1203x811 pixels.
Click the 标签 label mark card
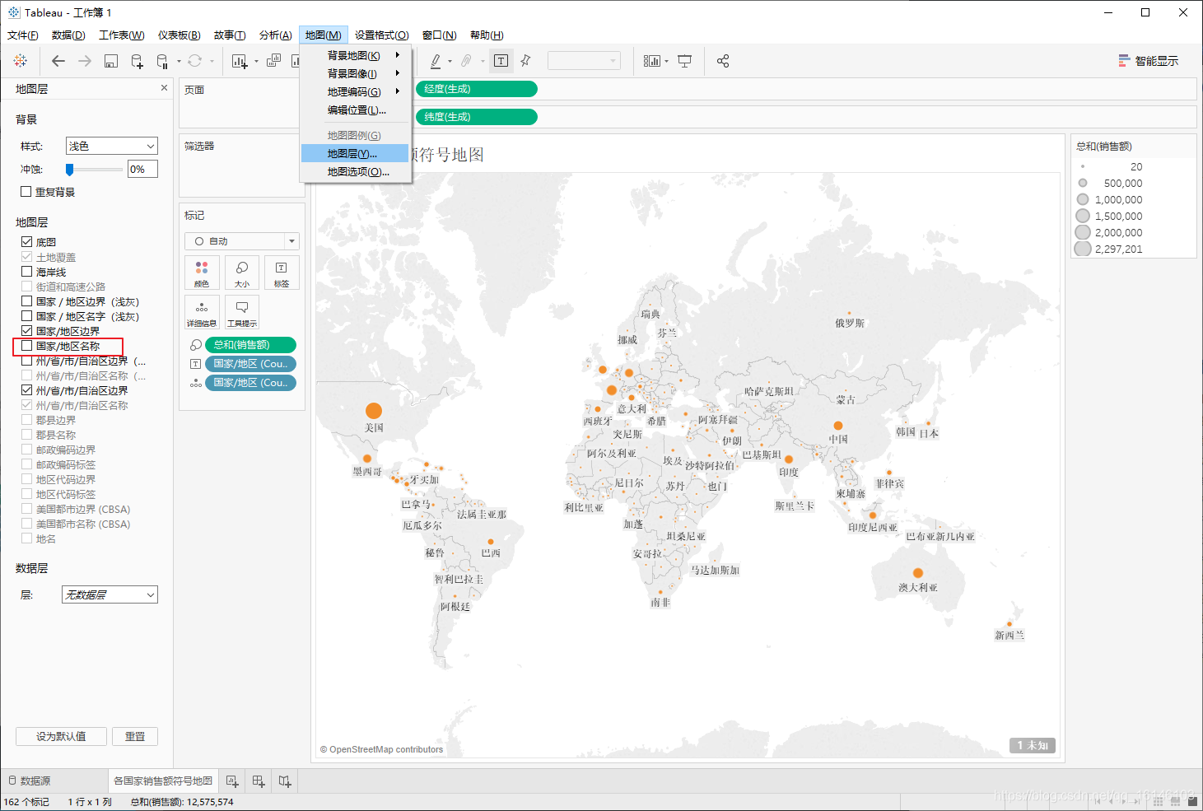coord(282,273)
